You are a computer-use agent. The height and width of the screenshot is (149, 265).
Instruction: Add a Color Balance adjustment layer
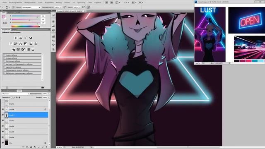pyautogui.click(x=21, y=44)
